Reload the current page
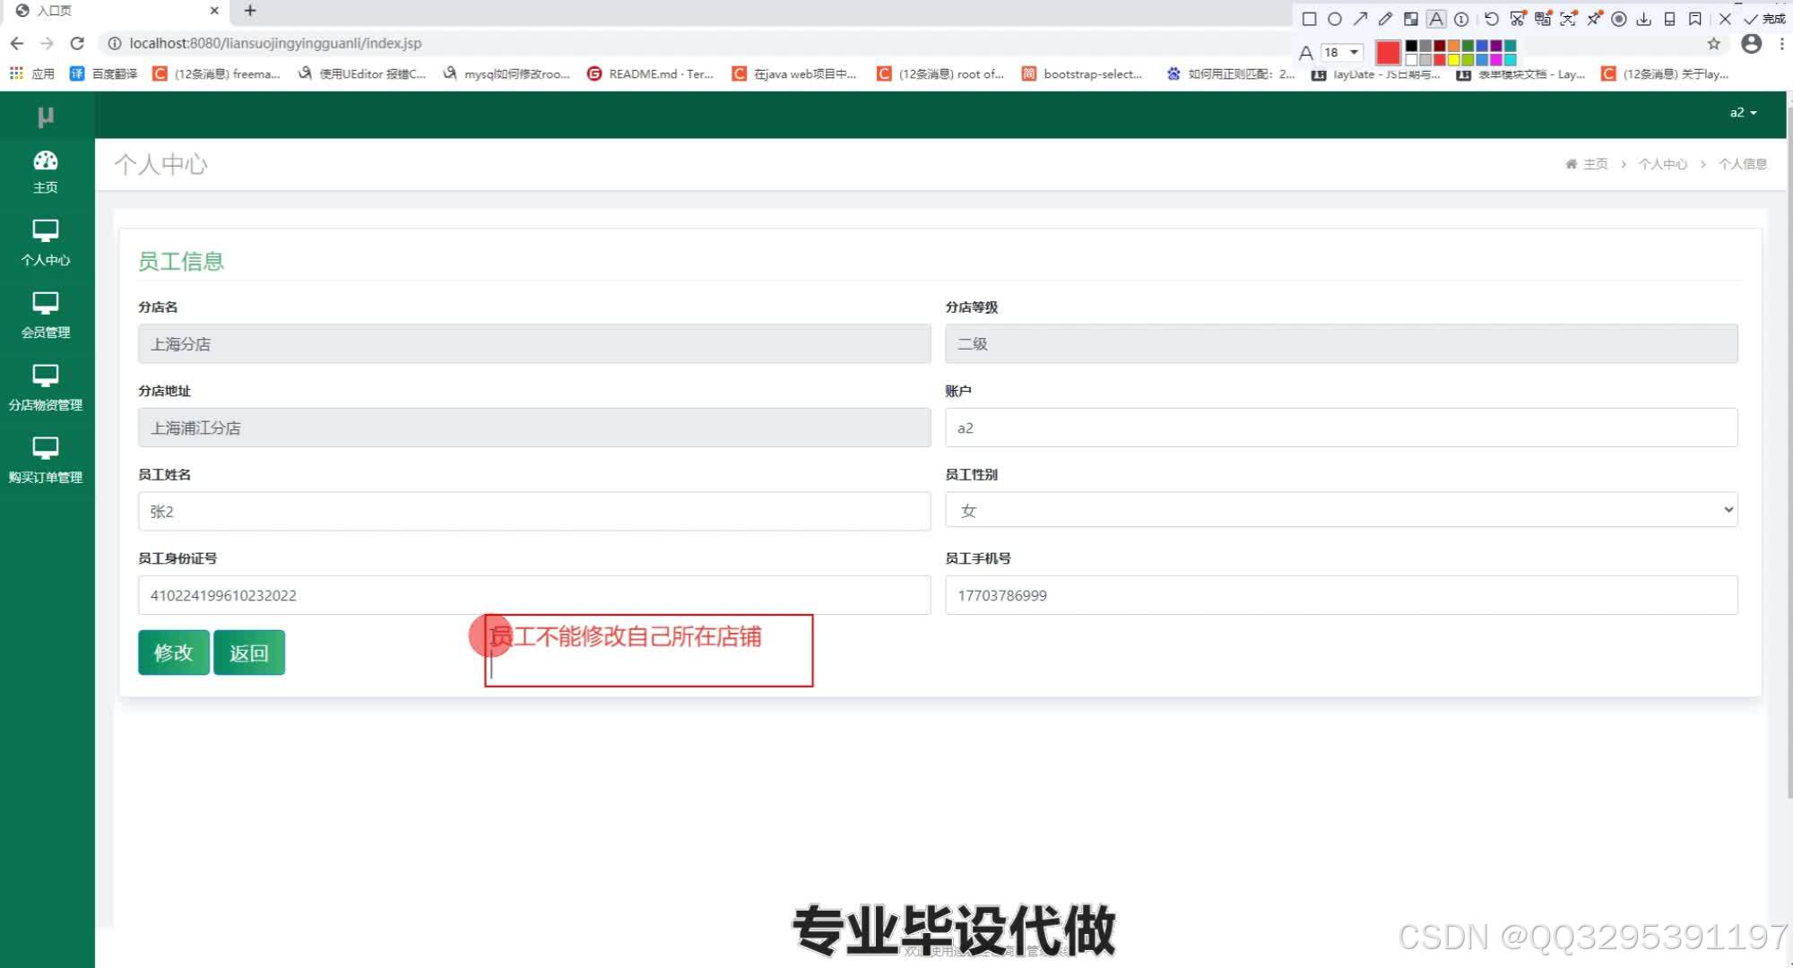This screenshot has height=968, width=1793. pos(77,43)
